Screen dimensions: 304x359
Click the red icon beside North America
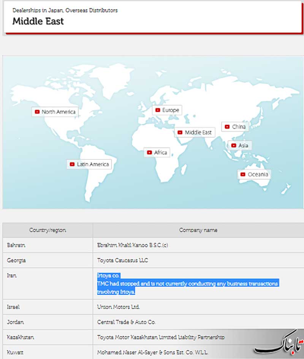pos(37,112)
